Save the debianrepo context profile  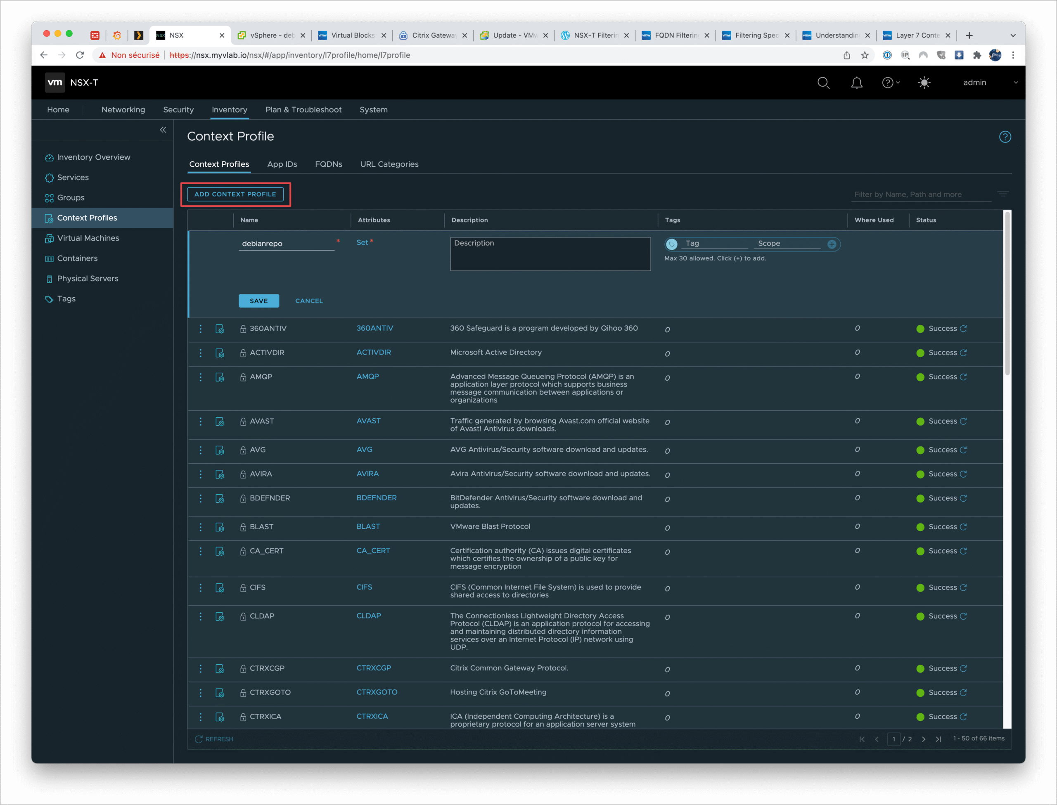coord(259,301)
